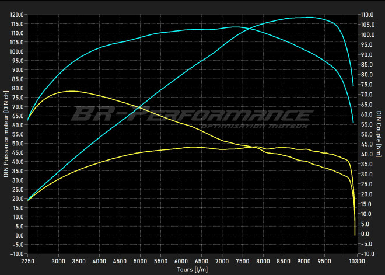
Task: Select the 'DIN Puissance moteur' left axis title
Action: coord(6,134)
